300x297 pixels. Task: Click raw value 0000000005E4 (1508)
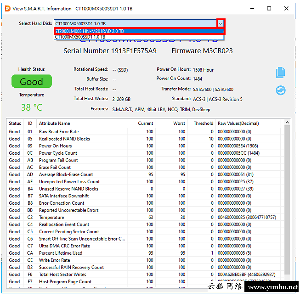point(238,146)
